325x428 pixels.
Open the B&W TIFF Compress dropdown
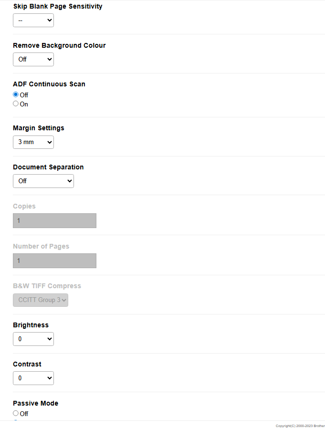coord(40,300)
